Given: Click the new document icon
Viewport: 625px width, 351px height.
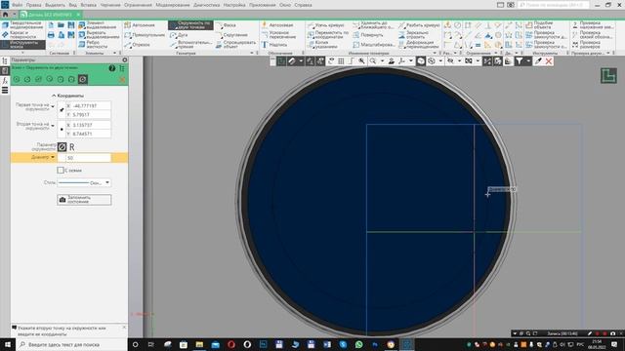Looking at the screenshot, I should (51, 25).
